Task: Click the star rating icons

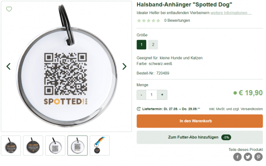Action: pyautogui.click(x=148, y=20)
